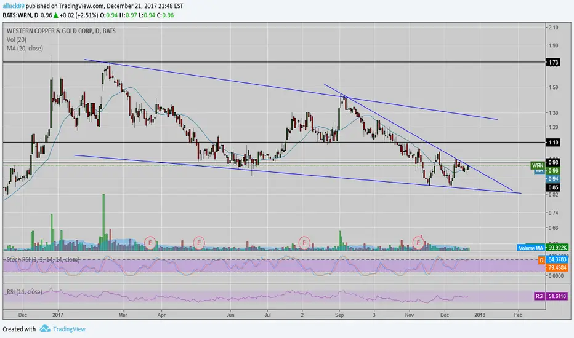Click the 79.4384 Stoch RSI value
574x338 pixels.
[557, 268]
